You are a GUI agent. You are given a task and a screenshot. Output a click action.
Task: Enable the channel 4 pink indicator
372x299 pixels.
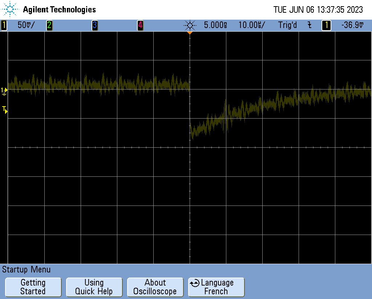140,25
